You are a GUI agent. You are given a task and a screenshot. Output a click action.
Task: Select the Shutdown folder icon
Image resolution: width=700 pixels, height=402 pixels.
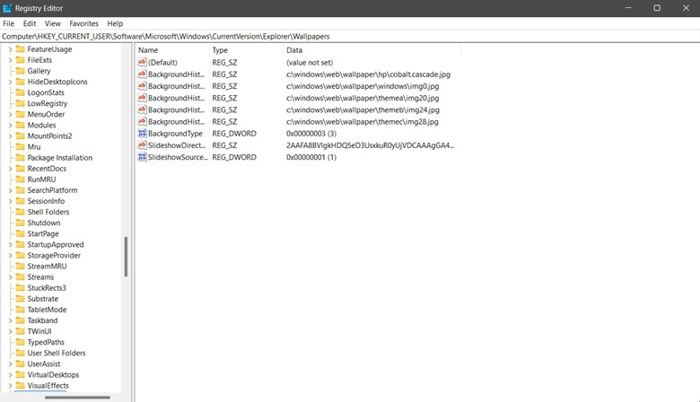(20, 223)
